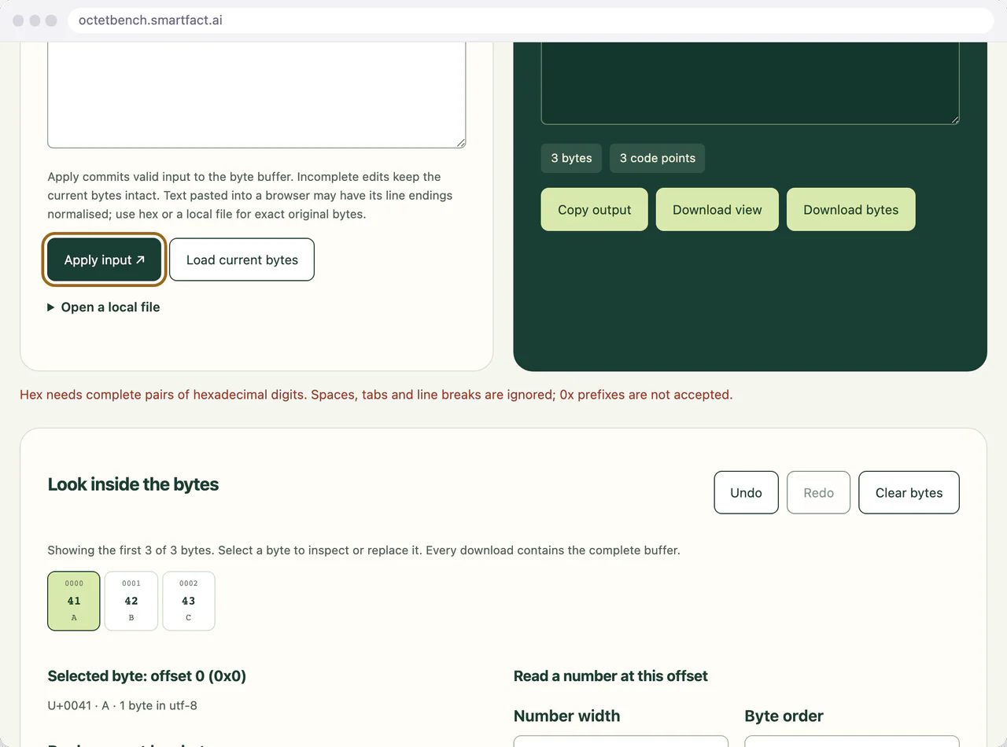The width and height of the screenshot is (1007, 747).
Task: Click the U+0041 · A · 1 byte line
Action: (x=122, y=705)
